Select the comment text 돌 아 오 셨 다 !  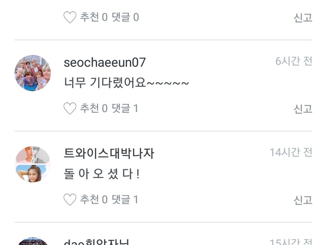point(102,174)
